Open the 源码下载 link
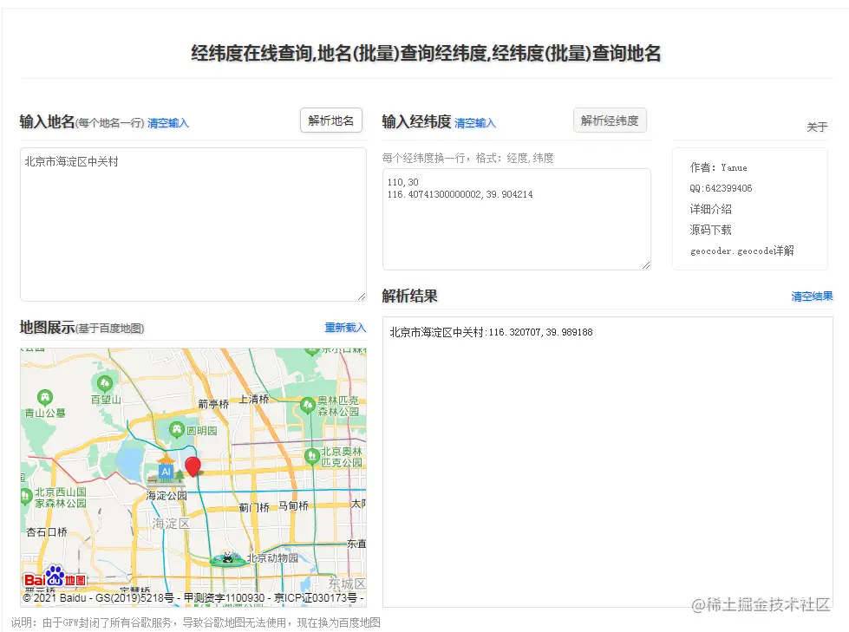 click(710, 230)
